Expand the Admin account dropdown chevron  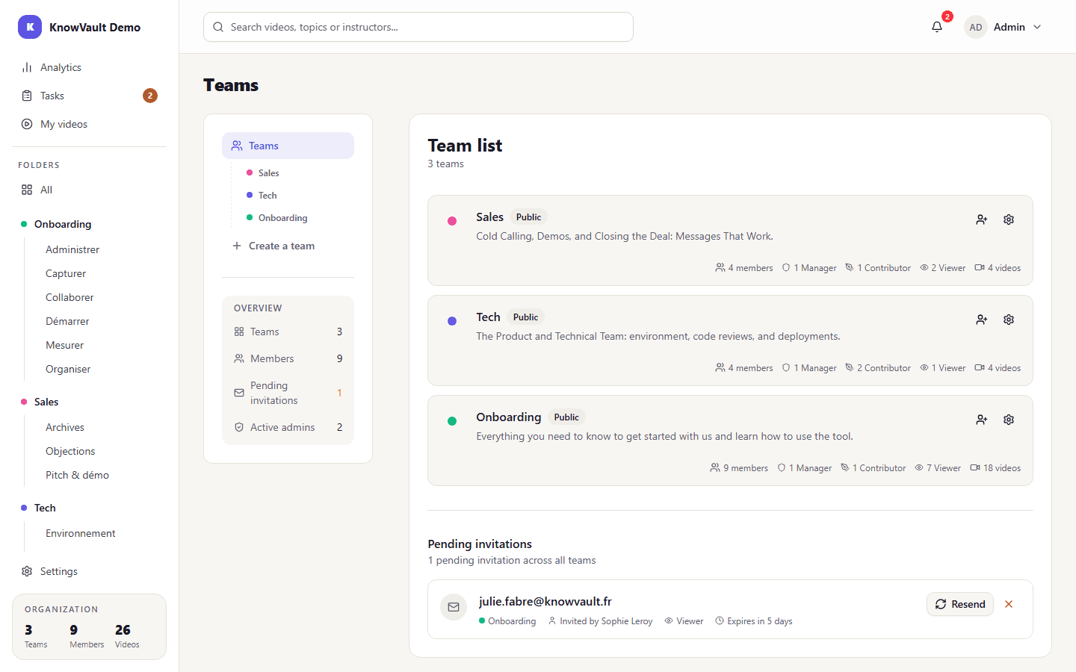(x=1037, y=27)
